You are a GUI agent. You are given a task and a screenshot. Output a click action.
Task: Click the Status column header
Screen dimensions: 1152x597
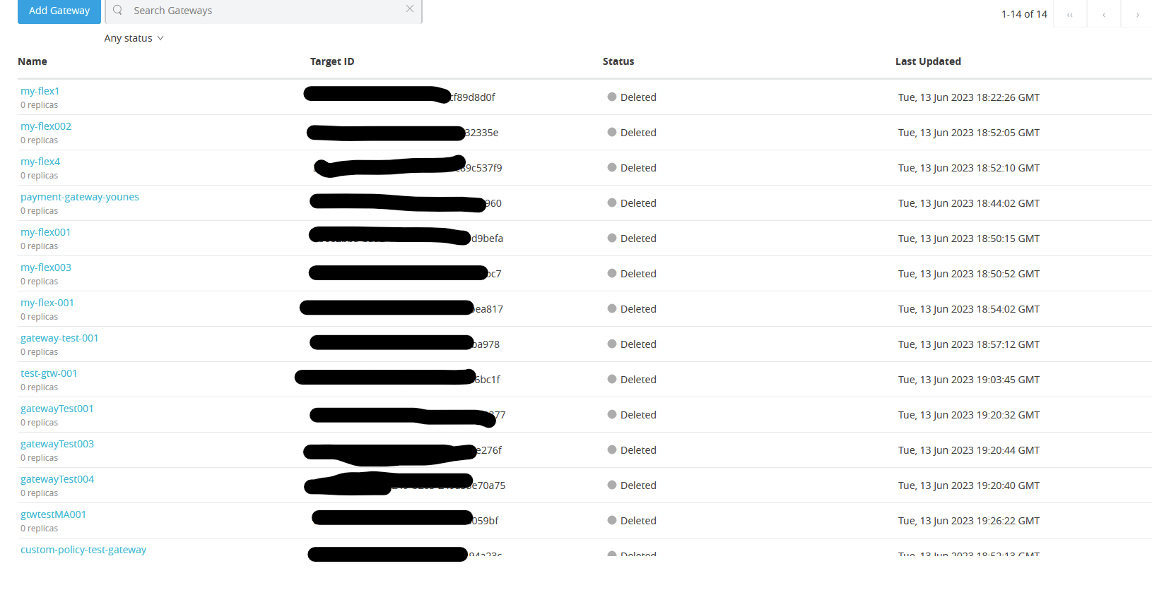(x=618, y=61)
